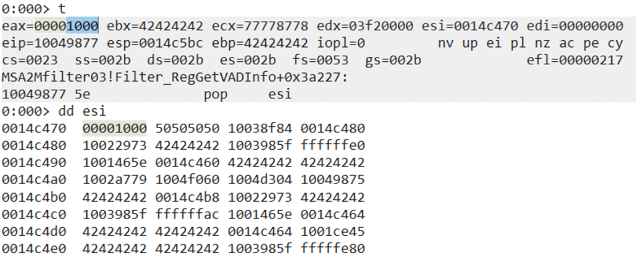Click the highlighted eax register value
The height and width of the screenshot is (257, 636).
[x=66, y=26]
